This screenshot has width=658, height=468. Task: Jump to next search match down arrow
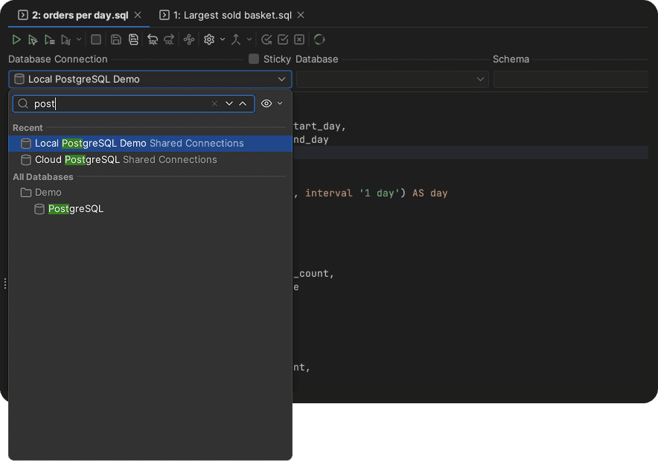229,103
